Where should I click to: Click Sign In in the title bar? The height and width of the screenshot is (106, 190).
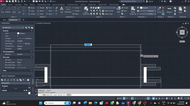pos(150,1)
